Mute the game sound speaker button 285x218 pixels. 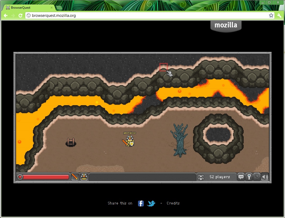265,177
